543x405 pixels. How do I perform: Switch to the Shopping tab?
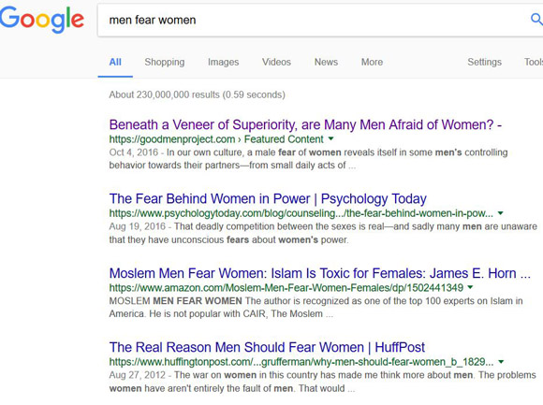pos(165,63)
